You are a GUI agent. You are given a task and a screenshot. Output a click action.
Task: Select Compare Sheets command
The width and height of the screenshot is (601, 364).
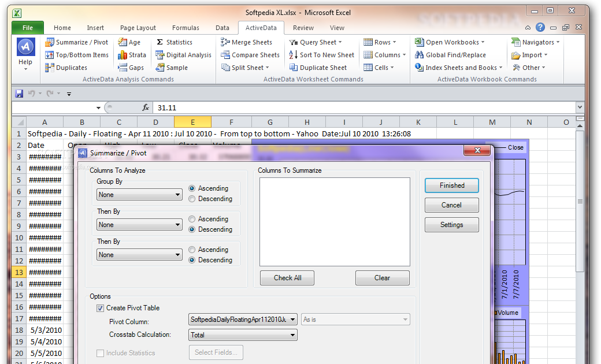pos(250,55)
